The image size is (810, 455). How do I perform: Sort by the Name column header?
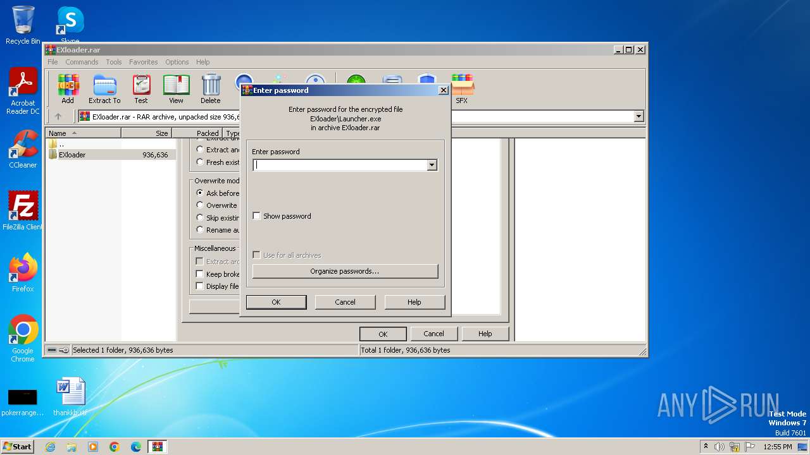tap(83, 133)
